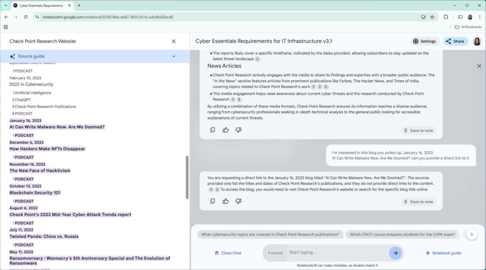Click the 'January 16, 2023' date
This screenshot has width=486, height=270.
(26, 121)
